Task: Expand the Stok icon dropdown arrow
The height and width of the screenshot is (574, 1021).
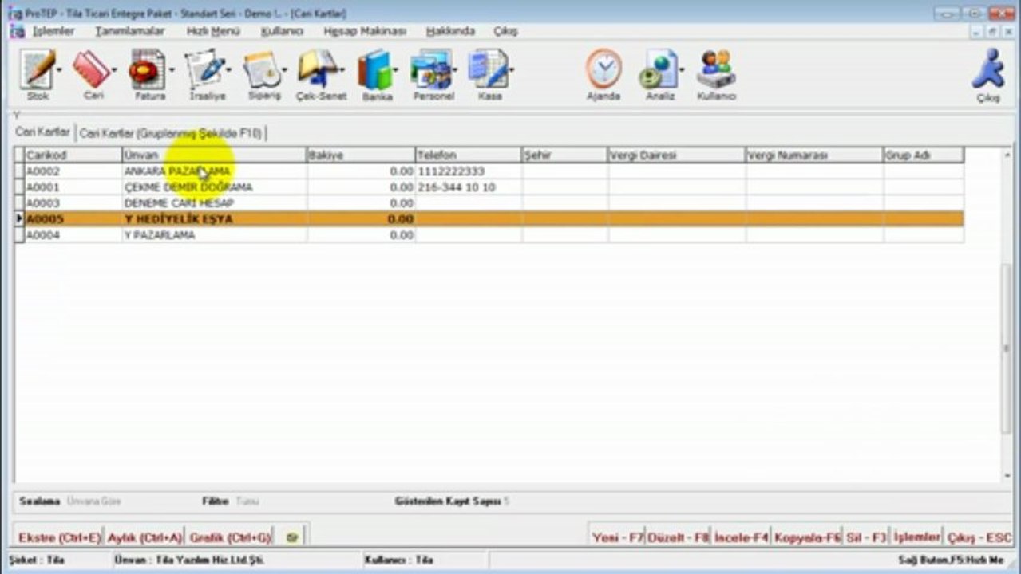Action: 59,71
